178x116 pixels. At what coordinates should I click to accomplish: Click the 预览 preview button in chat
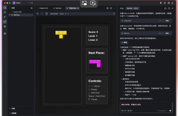tap(124, 43)
